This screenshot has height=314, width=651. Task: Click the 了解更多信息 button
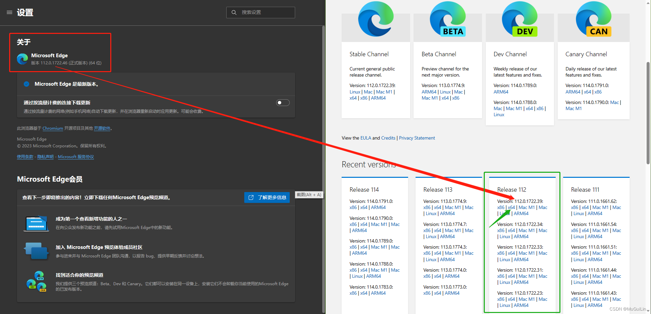tap(267, 197)
